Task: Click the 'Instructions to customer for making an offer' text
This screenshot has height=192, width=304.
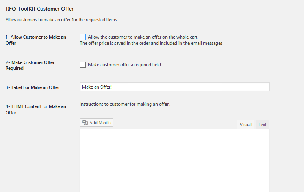Action: coord(124,104)
